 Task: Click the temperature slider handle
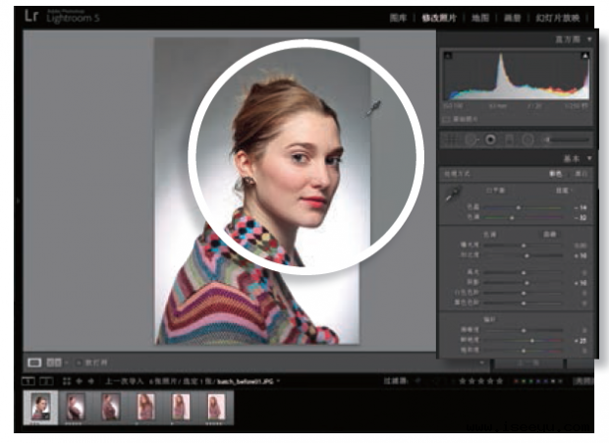coord(518,207)
